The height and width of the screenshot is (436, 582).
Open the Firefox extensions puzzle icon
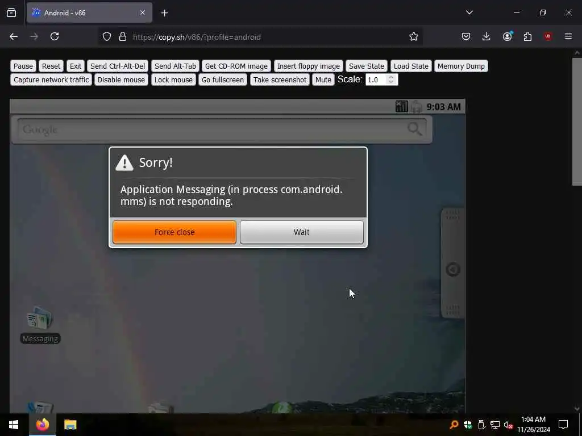[527, 36]
